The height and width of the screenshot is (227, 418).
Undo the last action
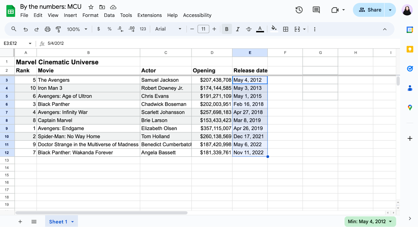pyautogui.click(x=26, y=29)
